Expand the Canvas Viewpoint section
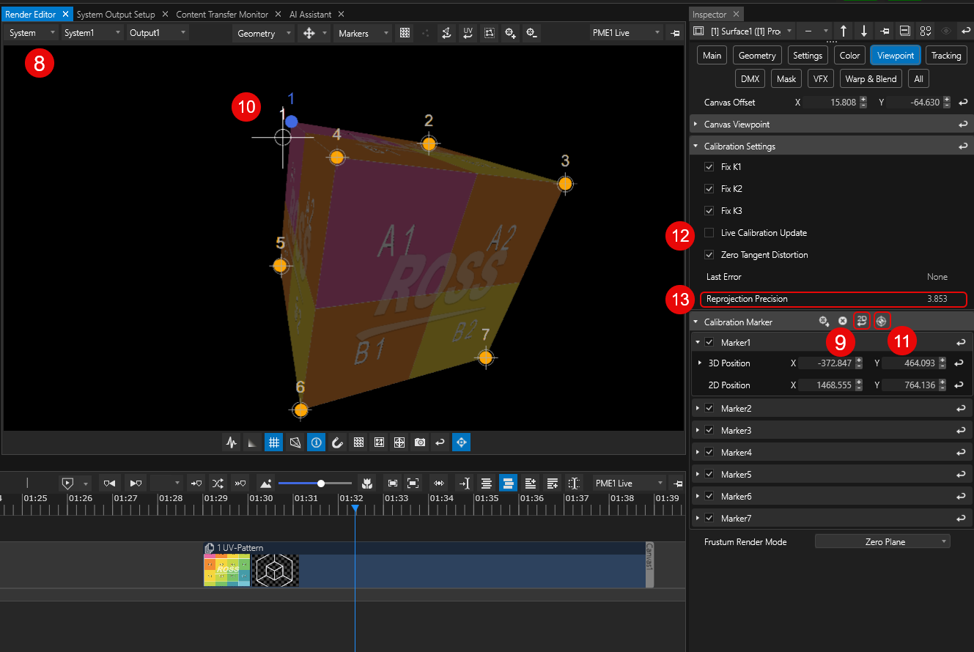 pyautogui.click(x=696, y=125)
